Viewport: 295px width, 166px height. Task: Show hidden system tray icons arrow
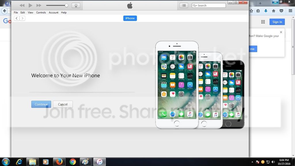(252, 162)
